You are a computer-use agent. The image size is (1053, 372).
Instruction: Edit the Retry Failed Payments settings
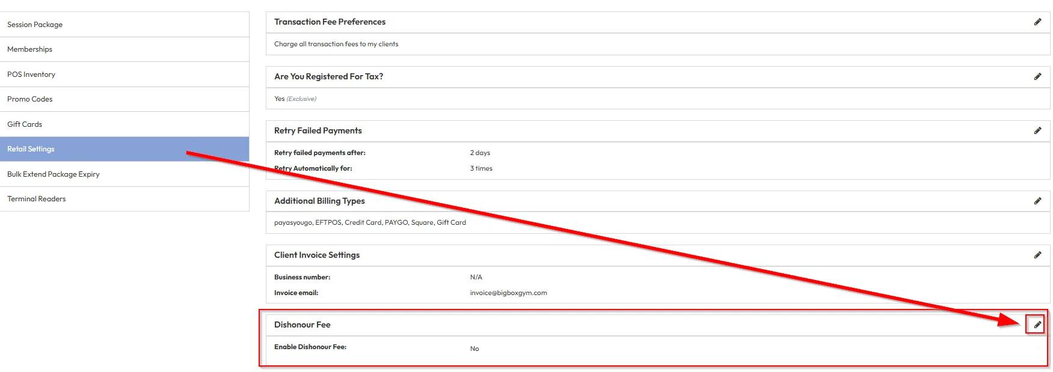click(x=1037, y=131)
